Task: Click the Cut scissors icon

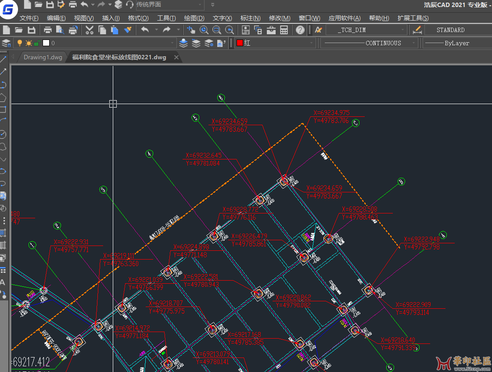Action: click(90, 30)
